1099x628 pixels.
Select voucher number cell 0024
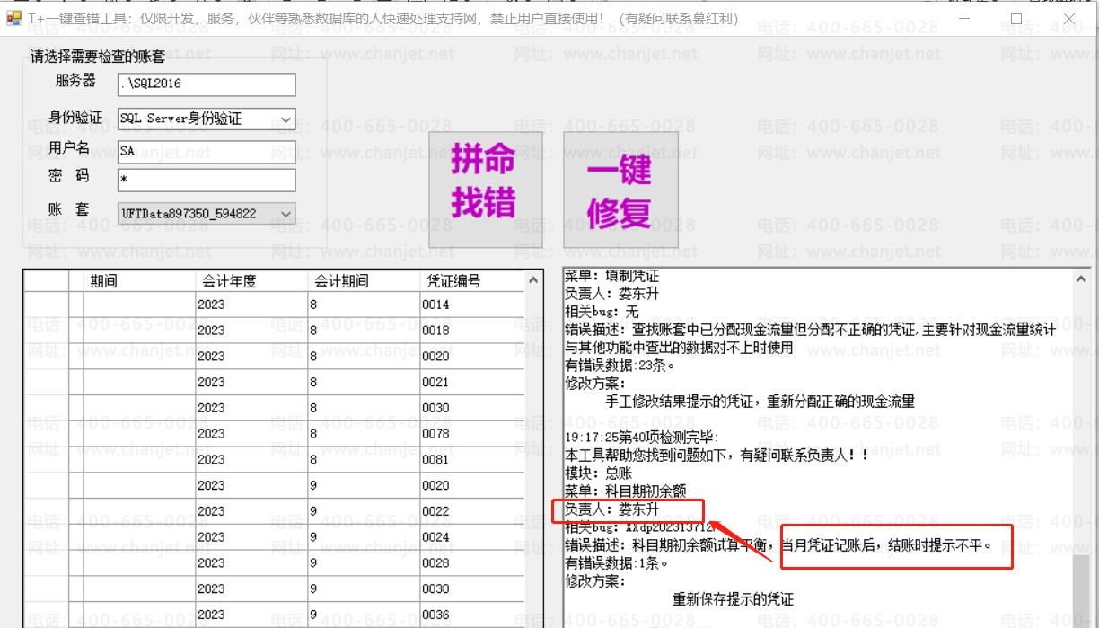[x=471, y=537]
